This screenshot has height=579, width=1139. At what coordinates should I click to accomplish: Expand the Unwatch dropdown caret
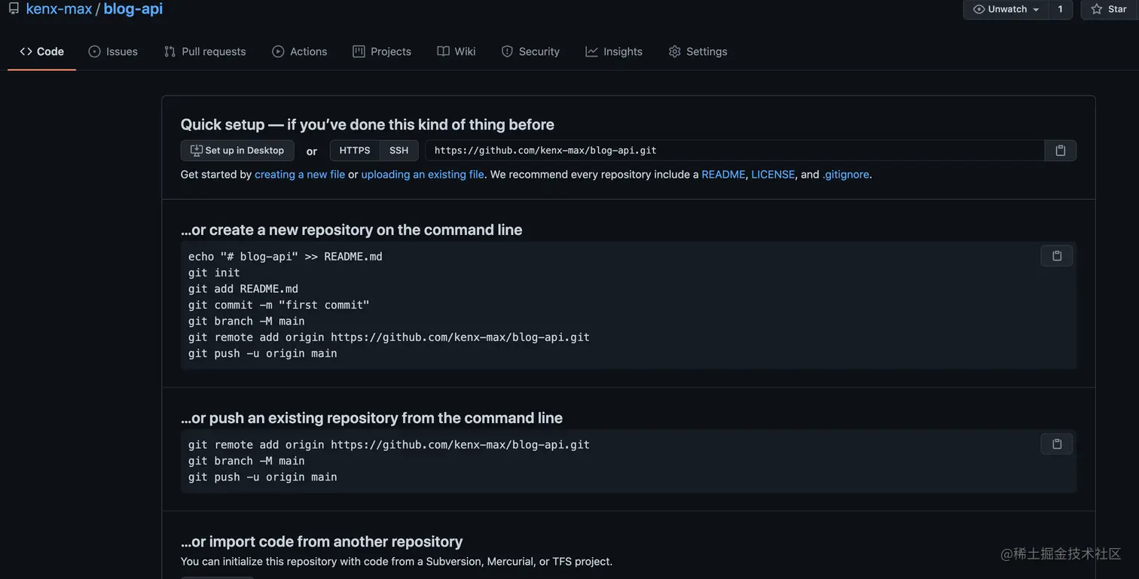[1037, 9]
